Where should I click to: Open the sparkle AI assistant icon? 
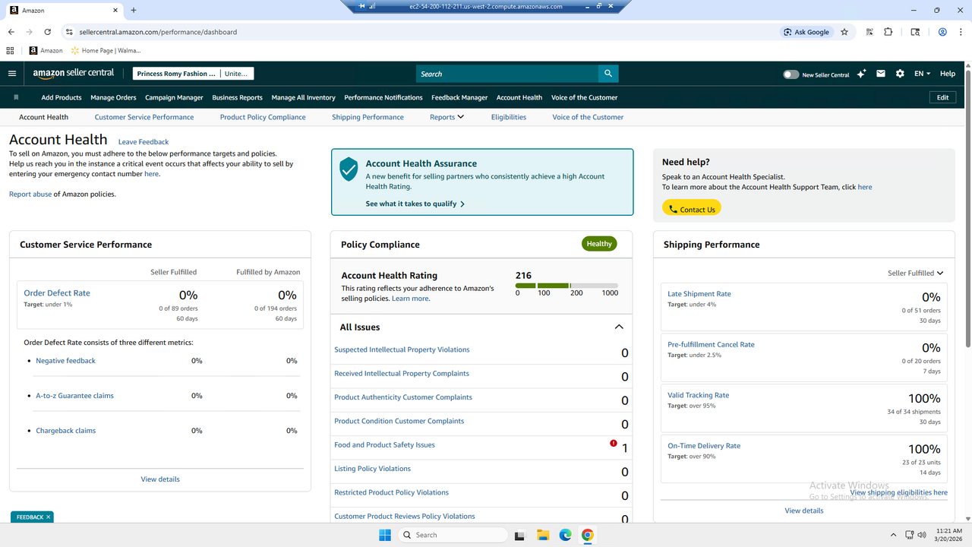tap(861, 74)
